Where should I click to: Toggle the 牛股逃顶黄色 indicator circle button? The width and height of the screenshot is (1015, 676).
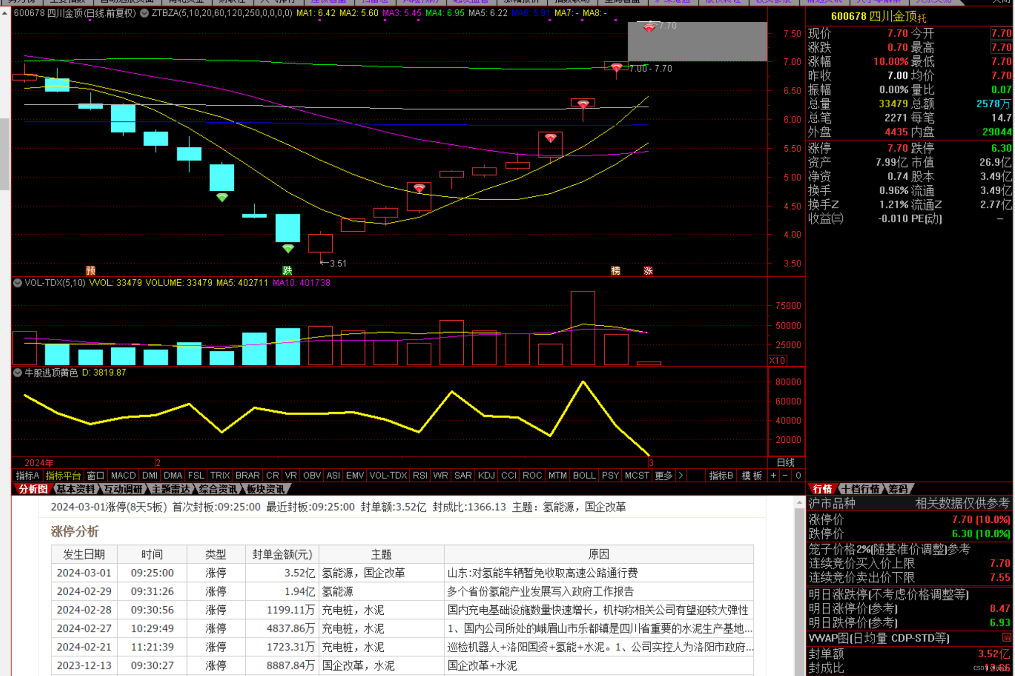17,373
